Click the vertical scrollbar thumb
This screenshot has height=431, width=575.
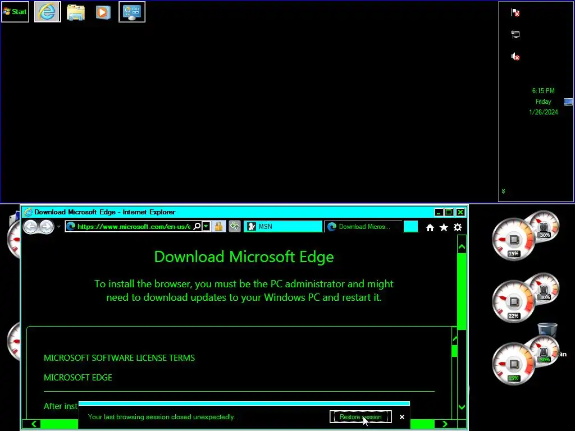pyautogui.click(x=462, y=291)
